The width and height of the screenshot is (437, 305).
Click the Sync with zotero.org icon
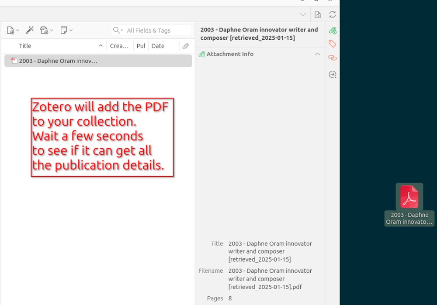pyautogui.click(x=332, y=14)
